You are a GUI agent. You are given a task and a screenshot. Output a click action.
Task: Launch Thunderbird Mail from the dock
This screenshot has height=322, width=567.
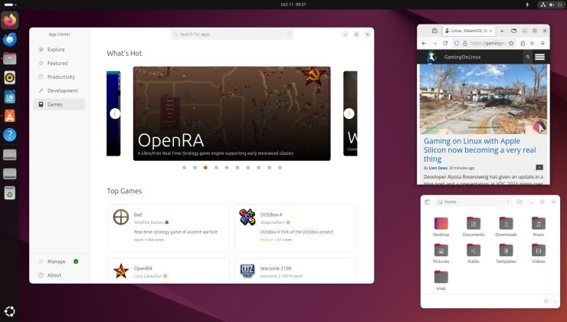[x=10, y=39]
